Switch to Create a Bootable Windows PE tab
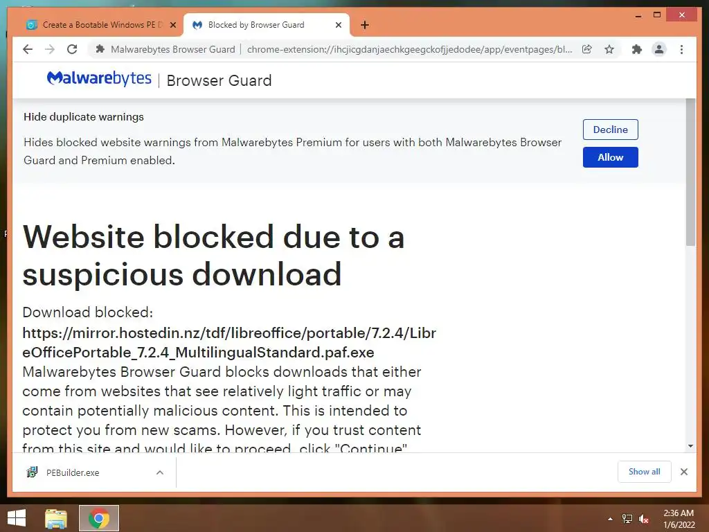Screen dimensions: 709x532 [100, 25]
